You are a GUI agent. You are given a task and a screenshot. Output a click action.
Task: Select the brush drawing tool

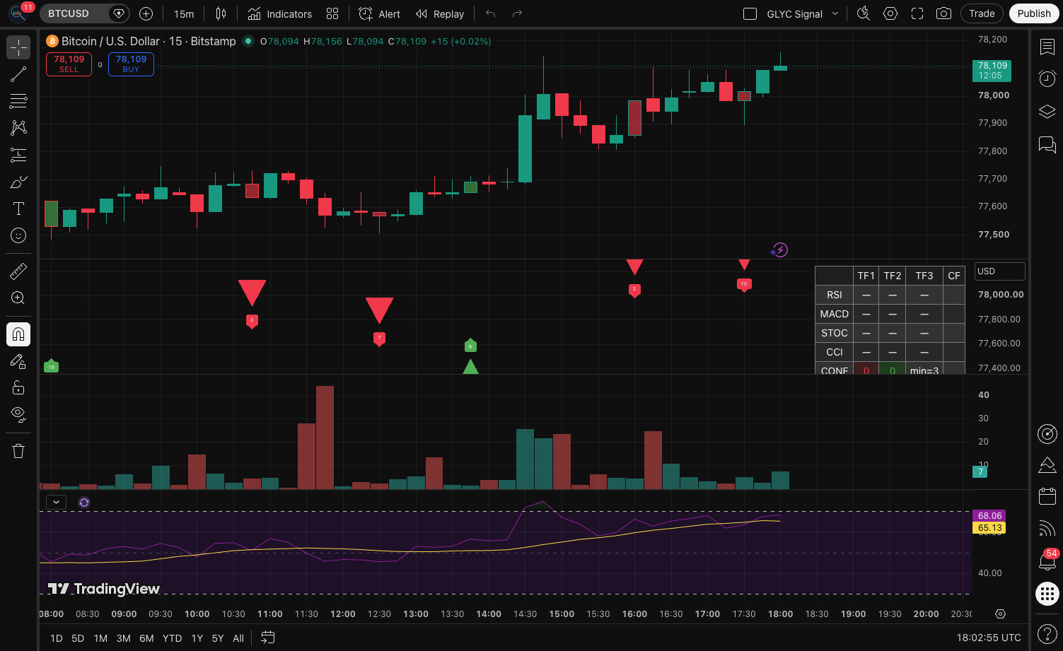point(18,182)
